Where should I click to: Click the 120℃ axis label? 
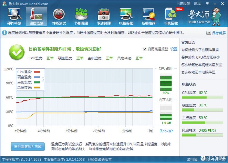tap(9, 69)
